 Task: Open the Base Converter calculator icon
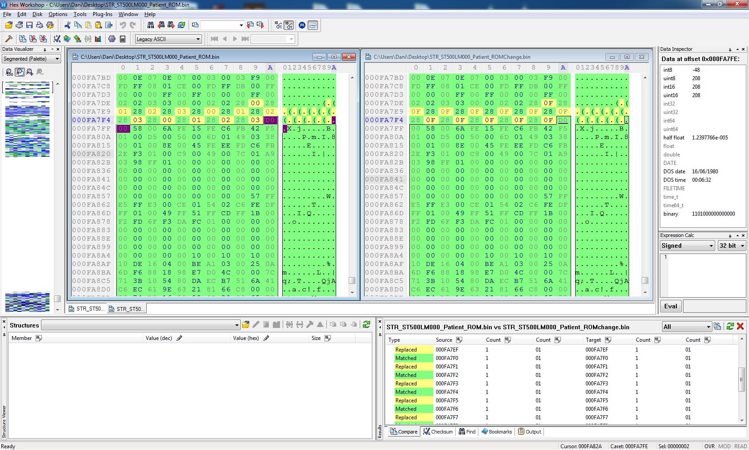(123, 39)
